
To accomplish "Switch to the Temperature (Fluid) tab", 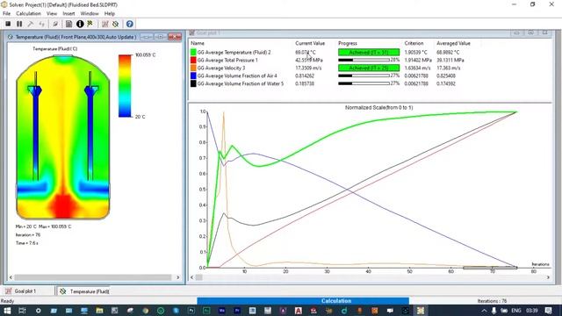I will coord(84,291).
